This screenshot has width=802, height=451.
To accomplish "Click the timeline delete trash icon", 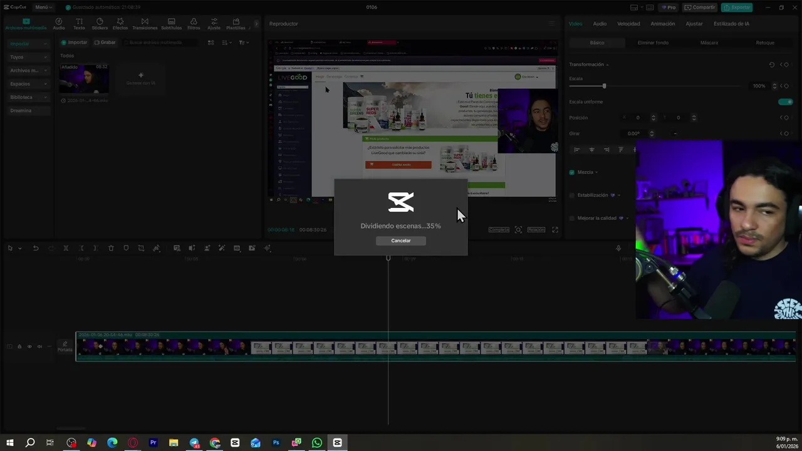I will coord(111,248).
